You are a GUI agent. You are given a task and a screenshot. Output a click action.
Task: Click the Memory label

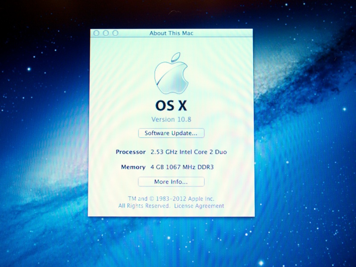click(x=133, y=167)
